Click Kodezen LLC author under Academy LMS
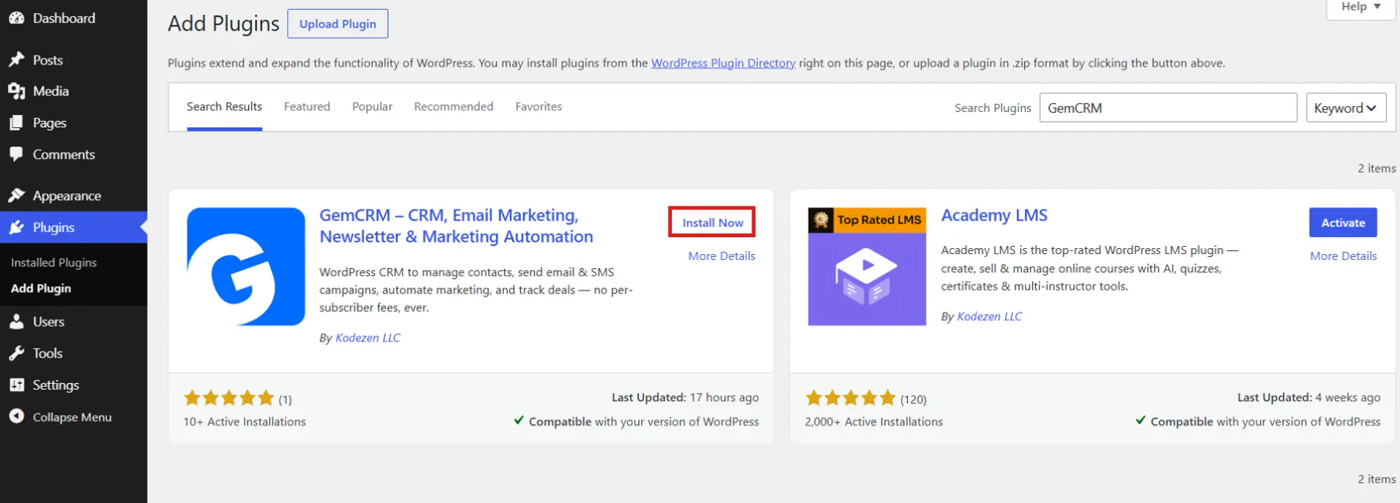Viewport: 1400px width, 503px height. 990,316
